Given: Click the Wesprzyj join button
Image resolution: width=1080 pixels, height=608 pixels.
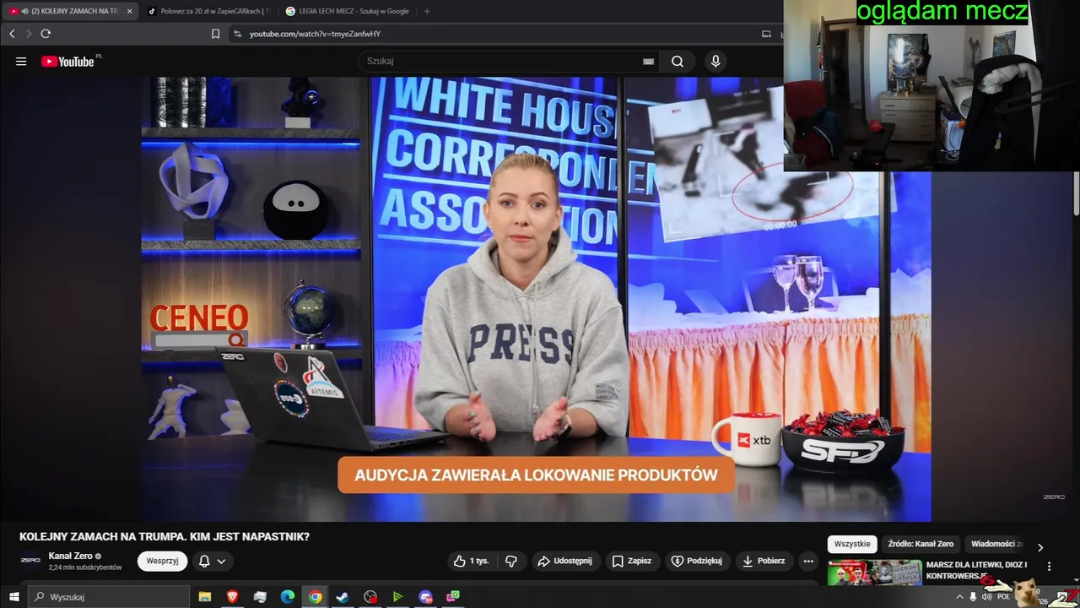Looking at the screenshot, I should [162, 561].
